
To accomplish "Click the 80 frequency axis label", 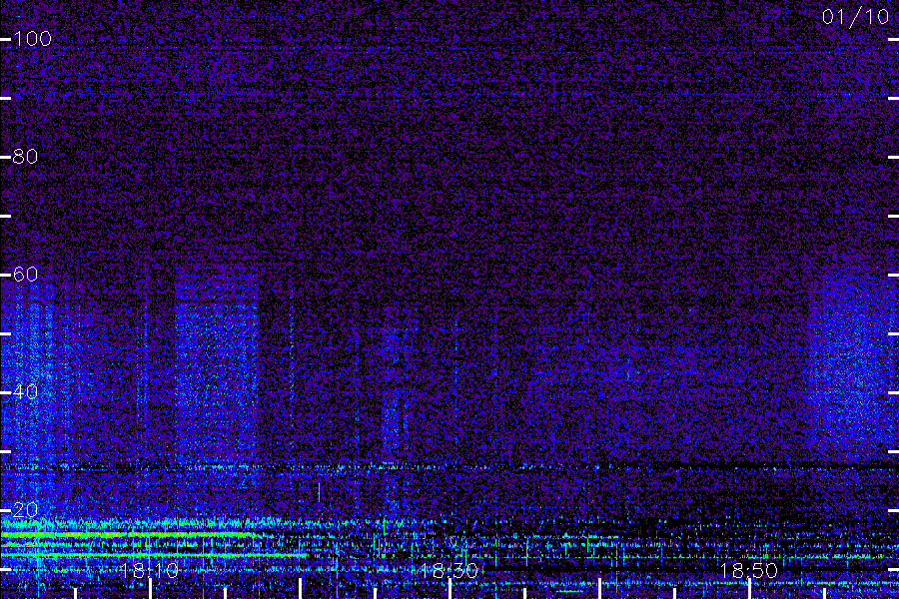I will point(26,157).
